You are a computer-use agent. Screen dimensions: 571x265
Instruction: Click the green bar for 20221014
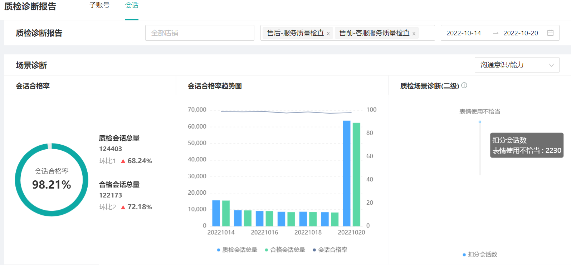226,214
